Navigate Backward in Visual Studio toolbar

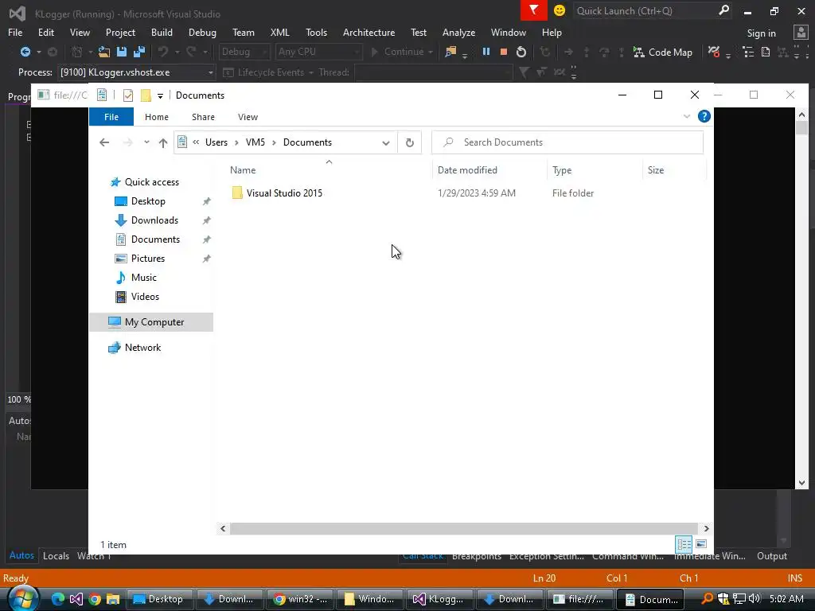(25, 52)
